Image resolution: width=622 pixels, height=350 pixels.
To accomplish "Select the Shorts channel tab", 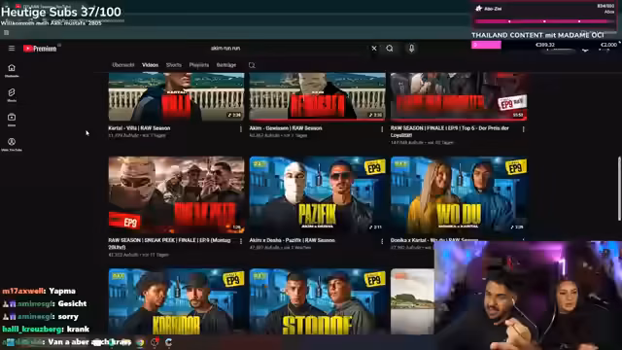I will click(x=173, y=65).
